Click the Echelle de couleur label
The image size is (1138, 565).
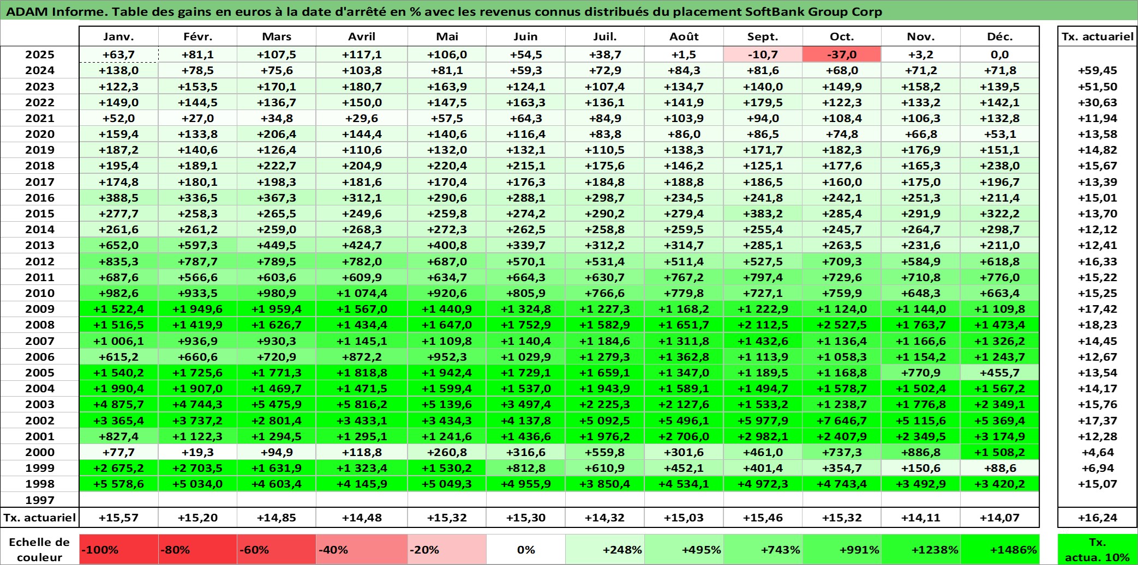(x=40, y=549)
